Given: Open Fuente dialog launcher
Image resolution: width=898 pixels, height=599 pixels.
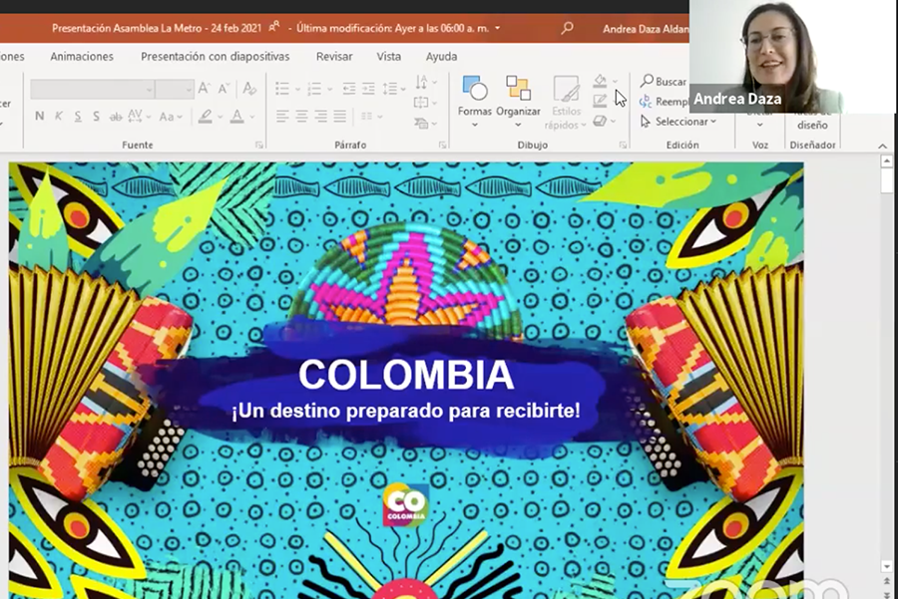Looking at the screenshot, I should click(258, 146).
